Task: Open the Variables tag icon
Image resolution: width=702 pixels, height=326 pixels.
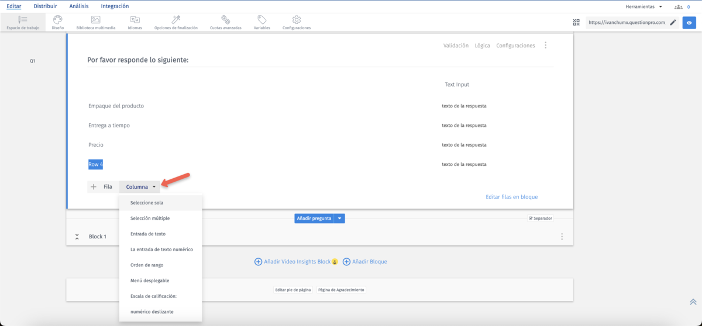Action: tap(262, 20)
